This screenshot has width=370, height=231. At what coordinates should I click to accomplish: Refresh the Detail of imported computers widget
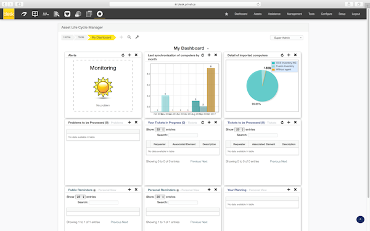[282, 55]
